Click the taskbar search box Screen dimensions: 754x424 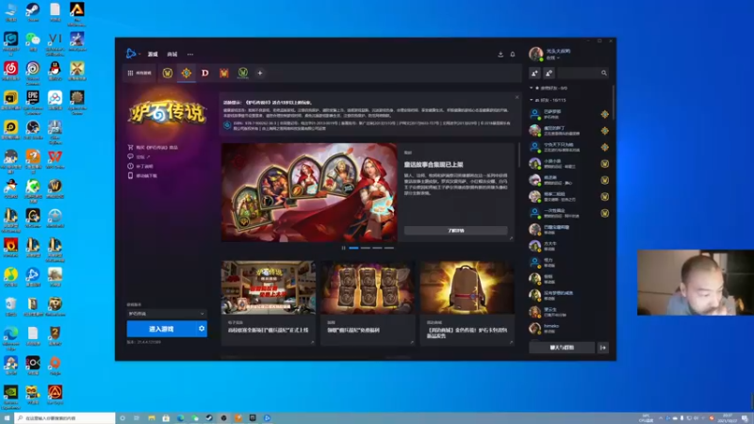(x=65, y=418)
